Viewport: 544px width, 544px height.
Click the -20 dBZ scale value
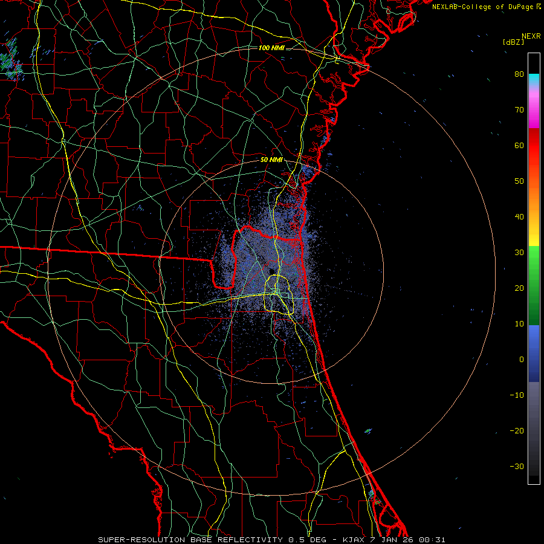517,431
